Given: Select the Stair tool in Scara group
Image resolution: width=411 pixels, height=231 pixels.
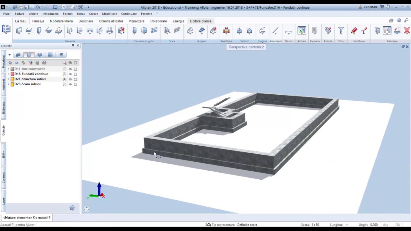Looking at the screenshot, I should (x=167, y=31).
